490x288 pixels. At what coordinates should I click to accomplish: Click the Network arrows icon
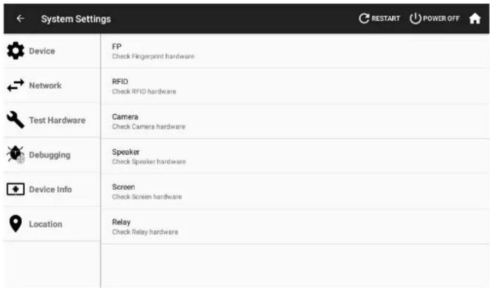click(x=15, y=85)
